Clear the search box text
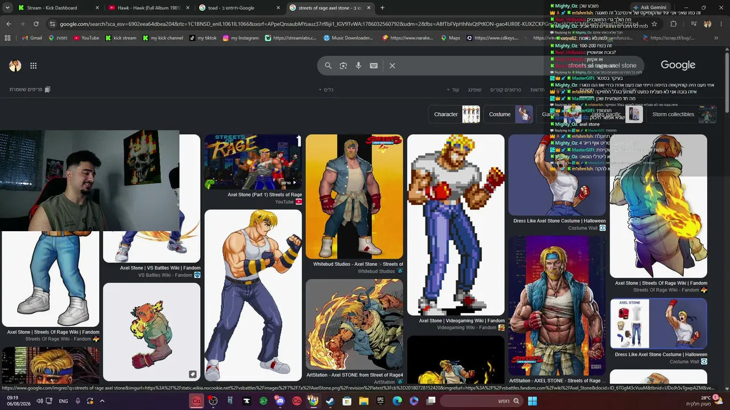This screenshot has width=730, height=410. pyautogui.click(x=392, y=65)
